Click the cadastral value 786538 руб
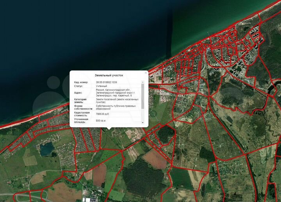The width and height of the screenshot is (281, 202). (x=102, y=114)
